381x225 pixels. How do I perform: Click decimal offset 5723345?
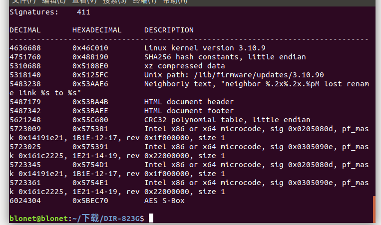tap(25, 165)
